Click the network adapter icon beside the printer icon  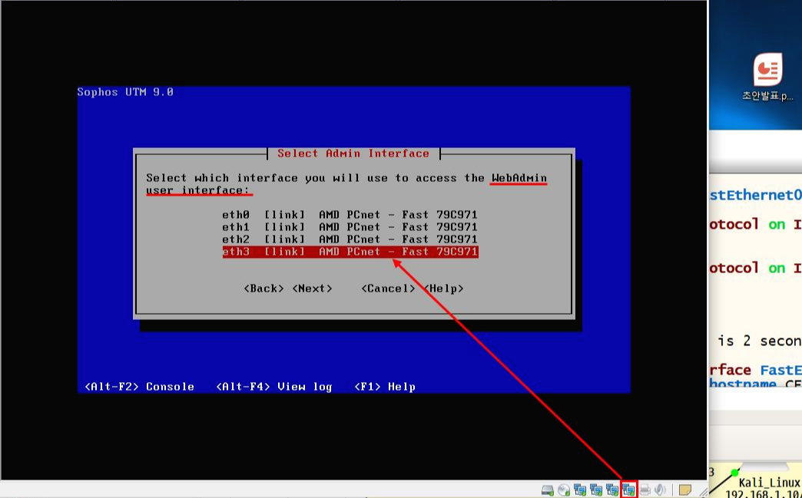coord(628,490)
